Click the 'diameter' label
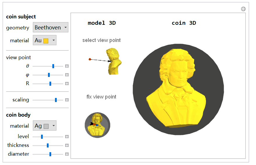This screenshot has width=256, height=165. [x=18, y=154]
